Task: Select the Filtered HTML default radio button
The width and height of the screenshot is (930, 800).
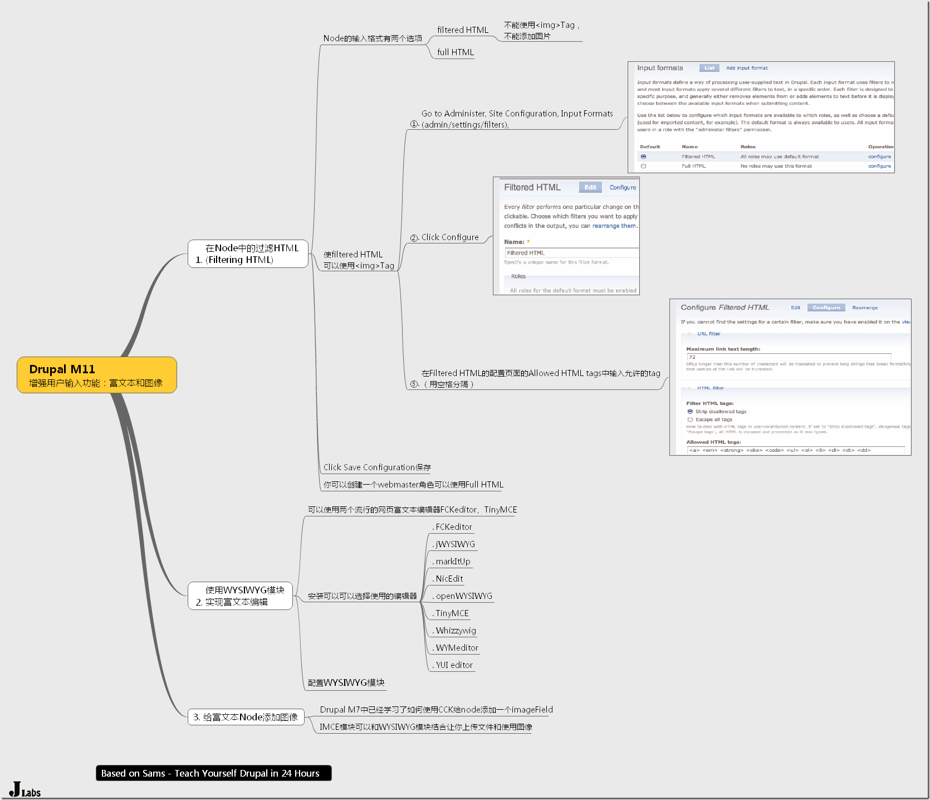Action: (643, 157)
